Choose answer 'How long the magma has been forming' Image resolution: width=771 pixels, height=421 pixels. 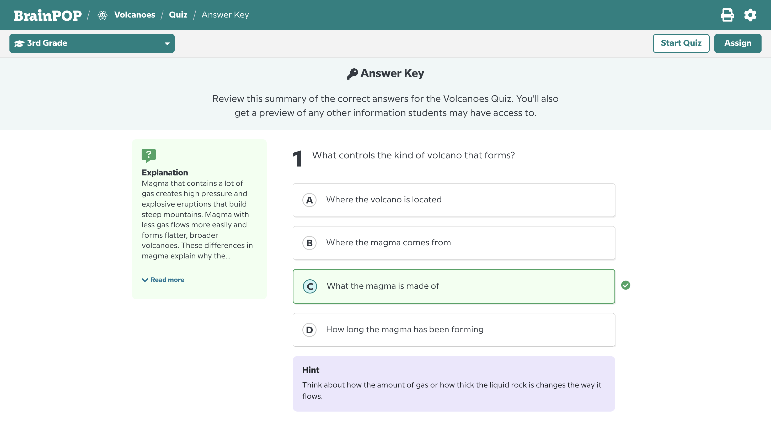454,330
